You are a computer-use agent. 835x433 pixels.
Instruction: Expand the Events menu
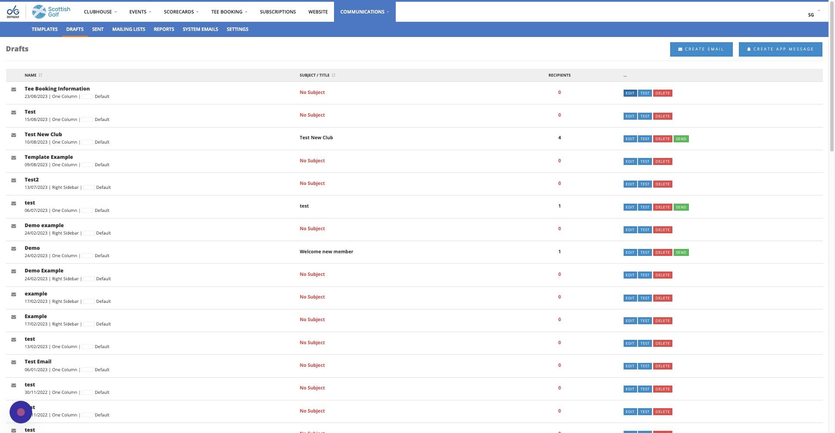(x=140, y=12)
